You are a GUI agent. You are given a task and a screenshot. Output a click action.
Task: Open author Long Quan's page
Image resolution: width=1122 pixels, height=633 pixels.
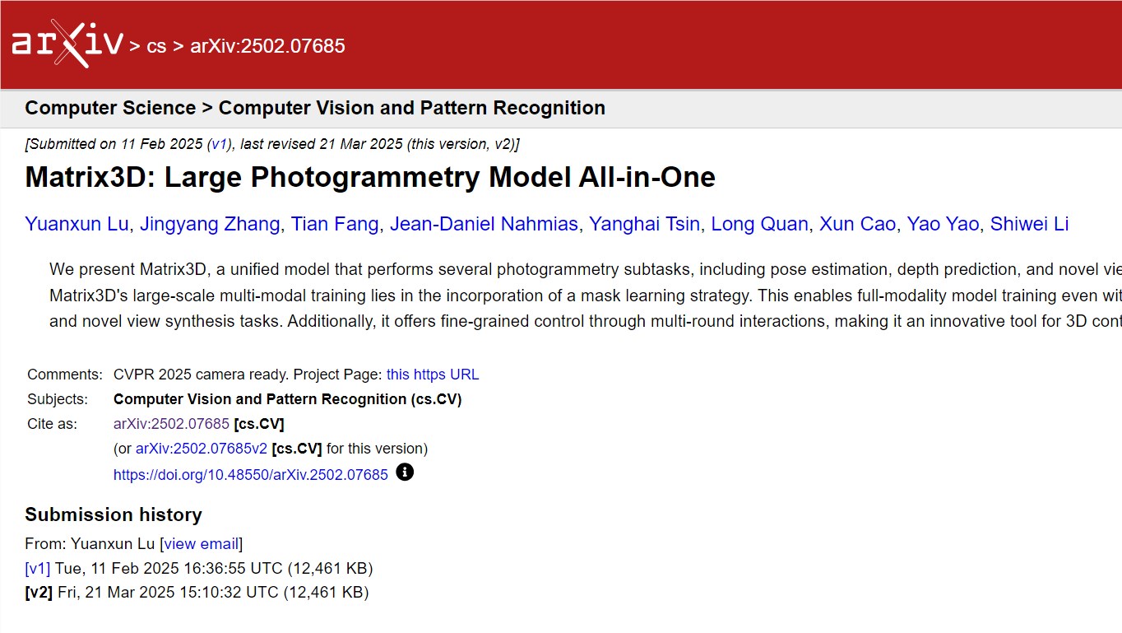pyautogui.click(x=759, y=224)
